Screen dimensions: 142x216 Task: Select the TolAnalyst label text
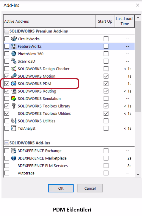(x=26, y=128)
